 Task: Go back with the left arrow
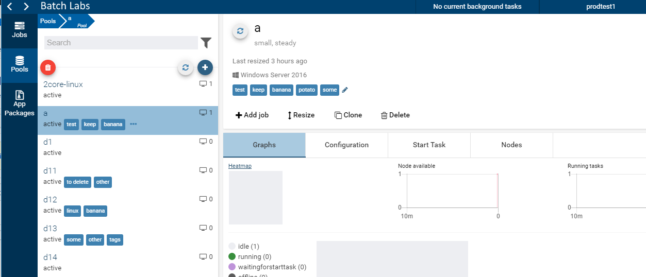coord(9,7)
